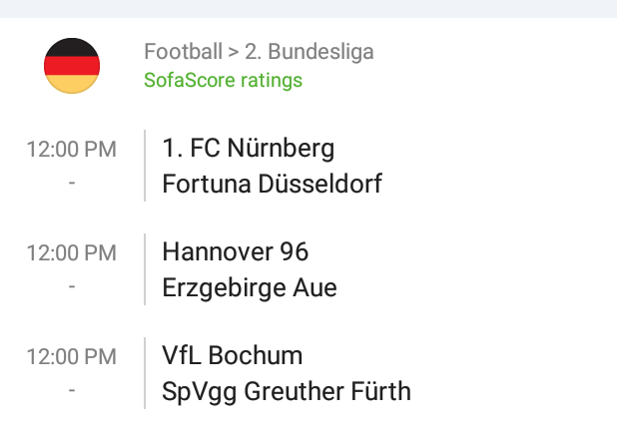Click the 12:00 PM kickoff time for VfL Bochum match
Viewport: 617px width, 440px height.
click(x=71, y=356)
